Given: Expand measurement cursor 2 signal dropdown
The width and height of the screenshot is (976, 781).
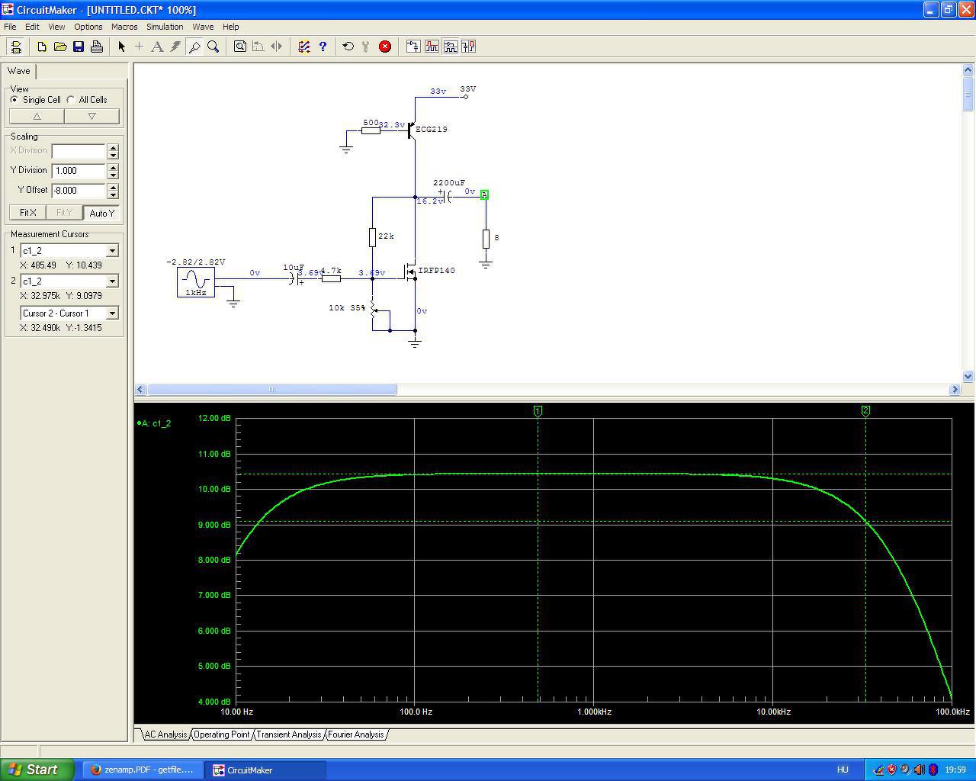Looking at the screenshot, I should tap(112, 281).
